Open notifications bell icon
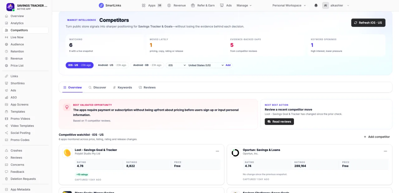399x193 pixels. (x=316, y=5)
